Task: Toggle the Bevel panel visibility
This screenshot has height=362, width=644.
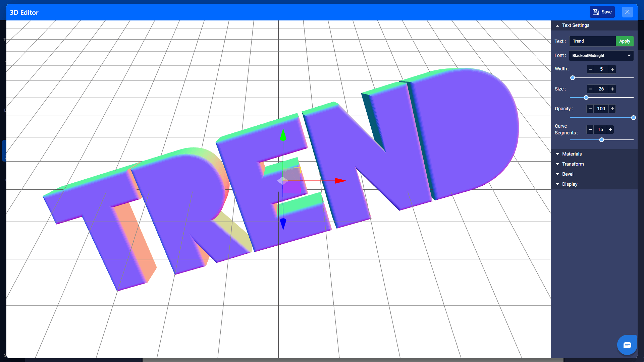Action: click(x=568, y=174)
